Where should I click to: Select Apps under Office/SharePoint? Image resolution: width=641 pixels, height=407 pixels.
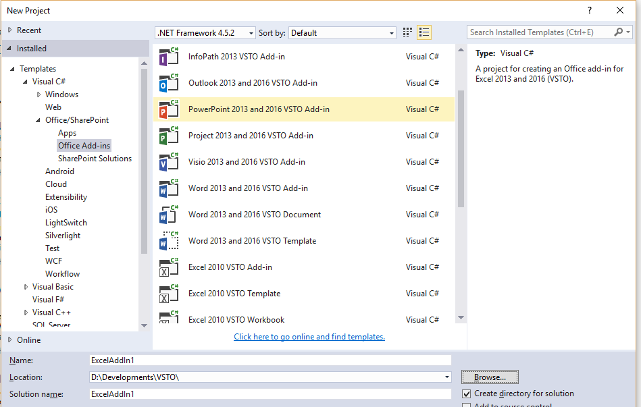click(67, 133)
